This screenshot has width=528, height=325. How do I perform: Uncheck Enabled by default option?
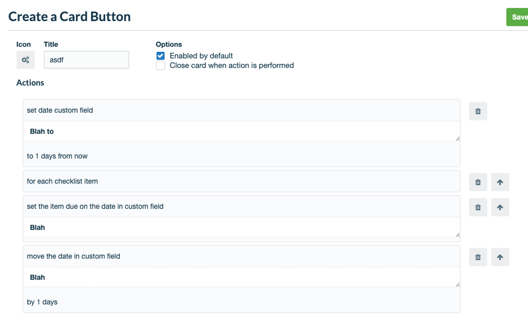[x=161, y=56]
